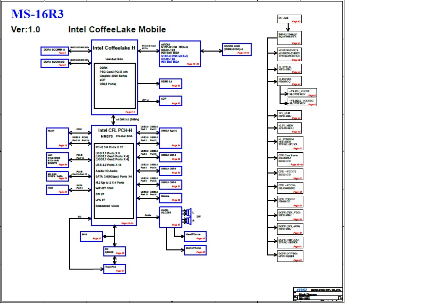The height and width of the screenshot is (304, 431).
Task: Click the "2W" speaker power label
Action: coord(199,216)
